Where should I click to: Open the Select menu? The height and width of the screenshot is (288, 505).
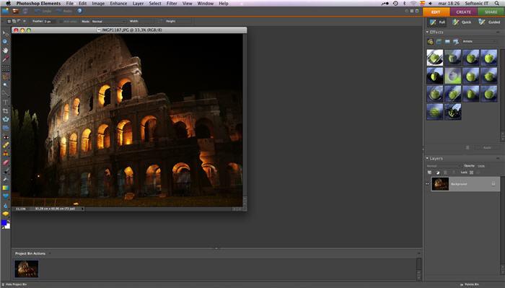(x=155, y=3)
